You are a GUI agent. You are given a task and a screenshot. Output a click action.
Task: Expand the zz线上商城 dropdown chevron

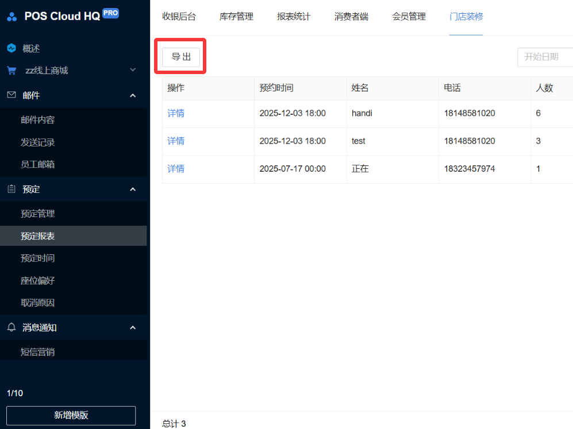(133, 71)
